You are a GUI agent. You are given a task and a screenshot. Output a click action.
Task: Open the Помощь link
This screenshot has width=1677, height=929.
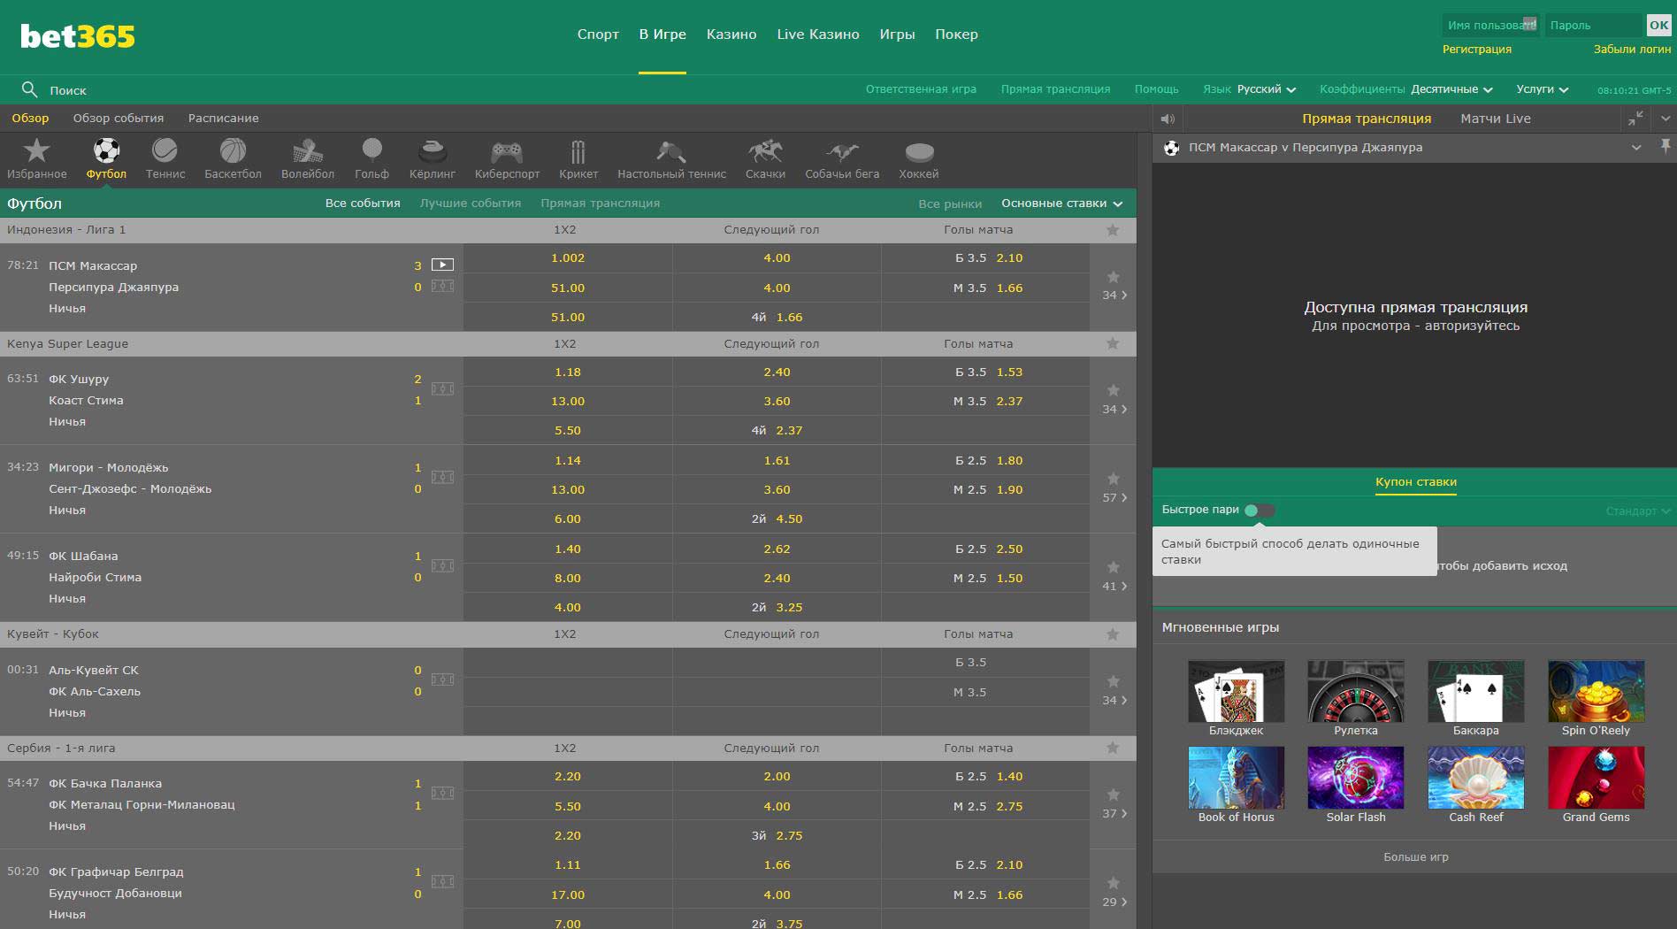click(x=1156, y=89)
